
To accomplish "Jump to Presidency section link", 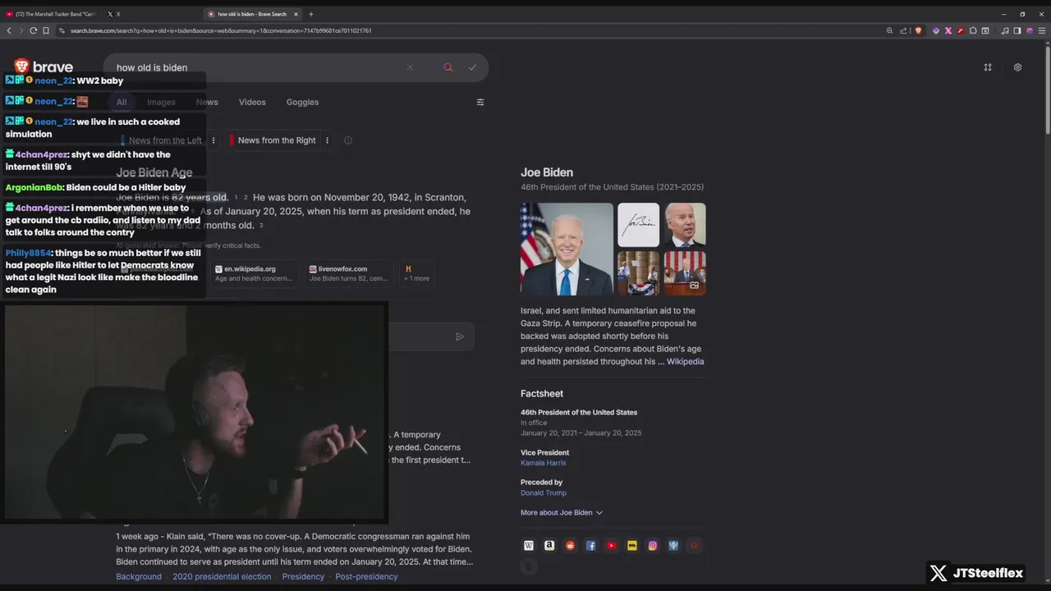I will 303,576.
